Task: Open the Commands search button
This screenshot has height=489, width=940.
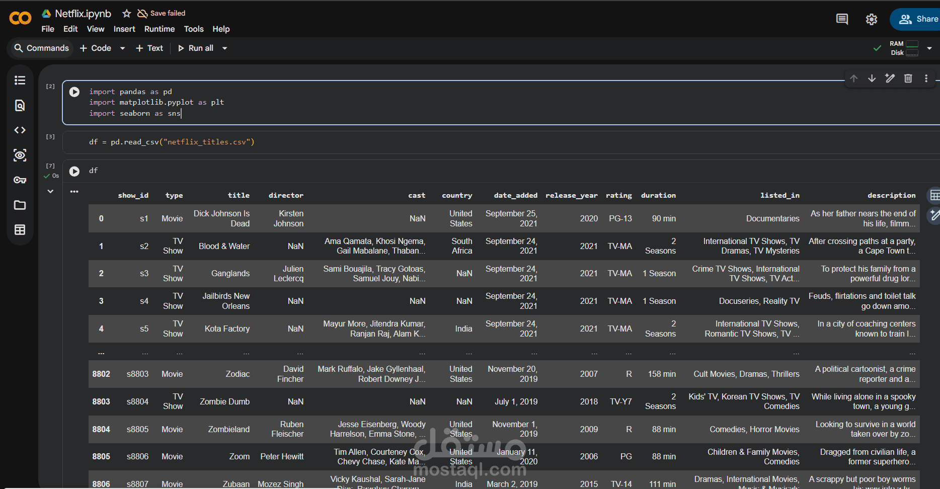Action: 41,48
